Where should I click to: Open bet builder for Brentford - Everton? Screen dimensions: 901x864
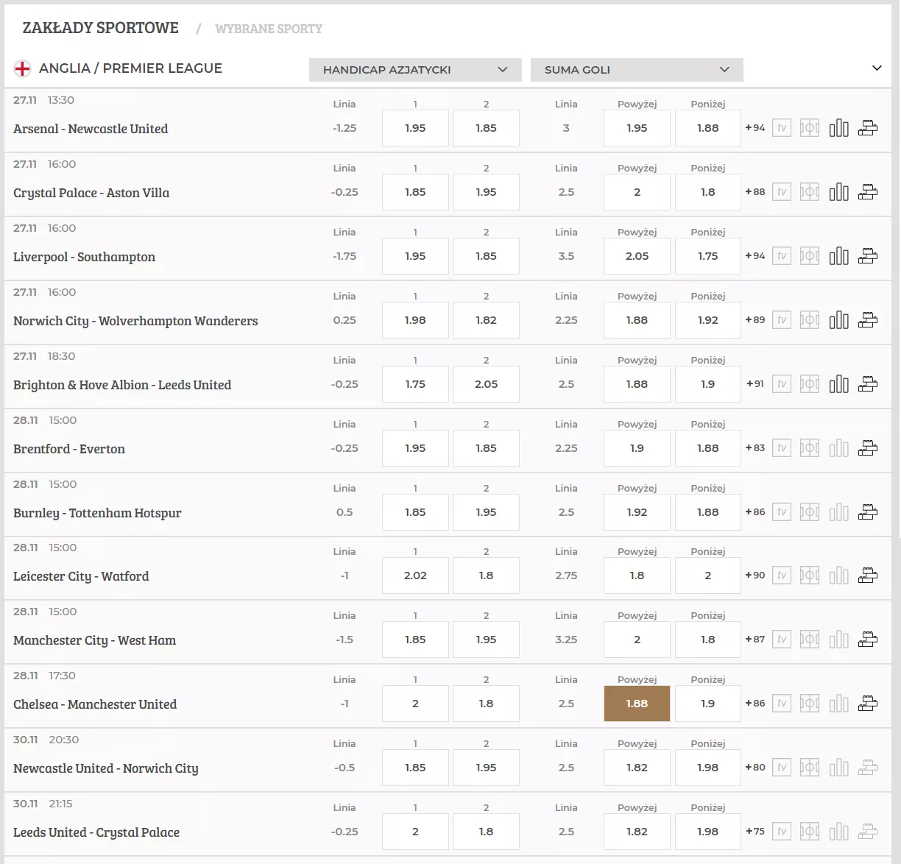point(868,448)
